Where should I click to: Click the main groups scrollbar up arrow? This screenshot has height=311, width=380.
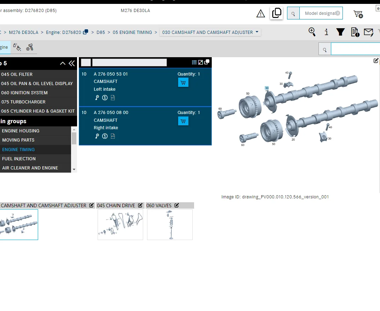pos(74,130)
